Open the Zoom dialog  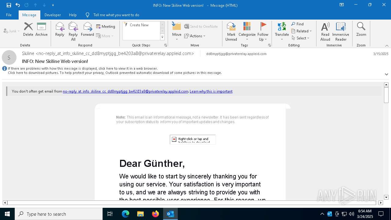[x=361, y=29]
